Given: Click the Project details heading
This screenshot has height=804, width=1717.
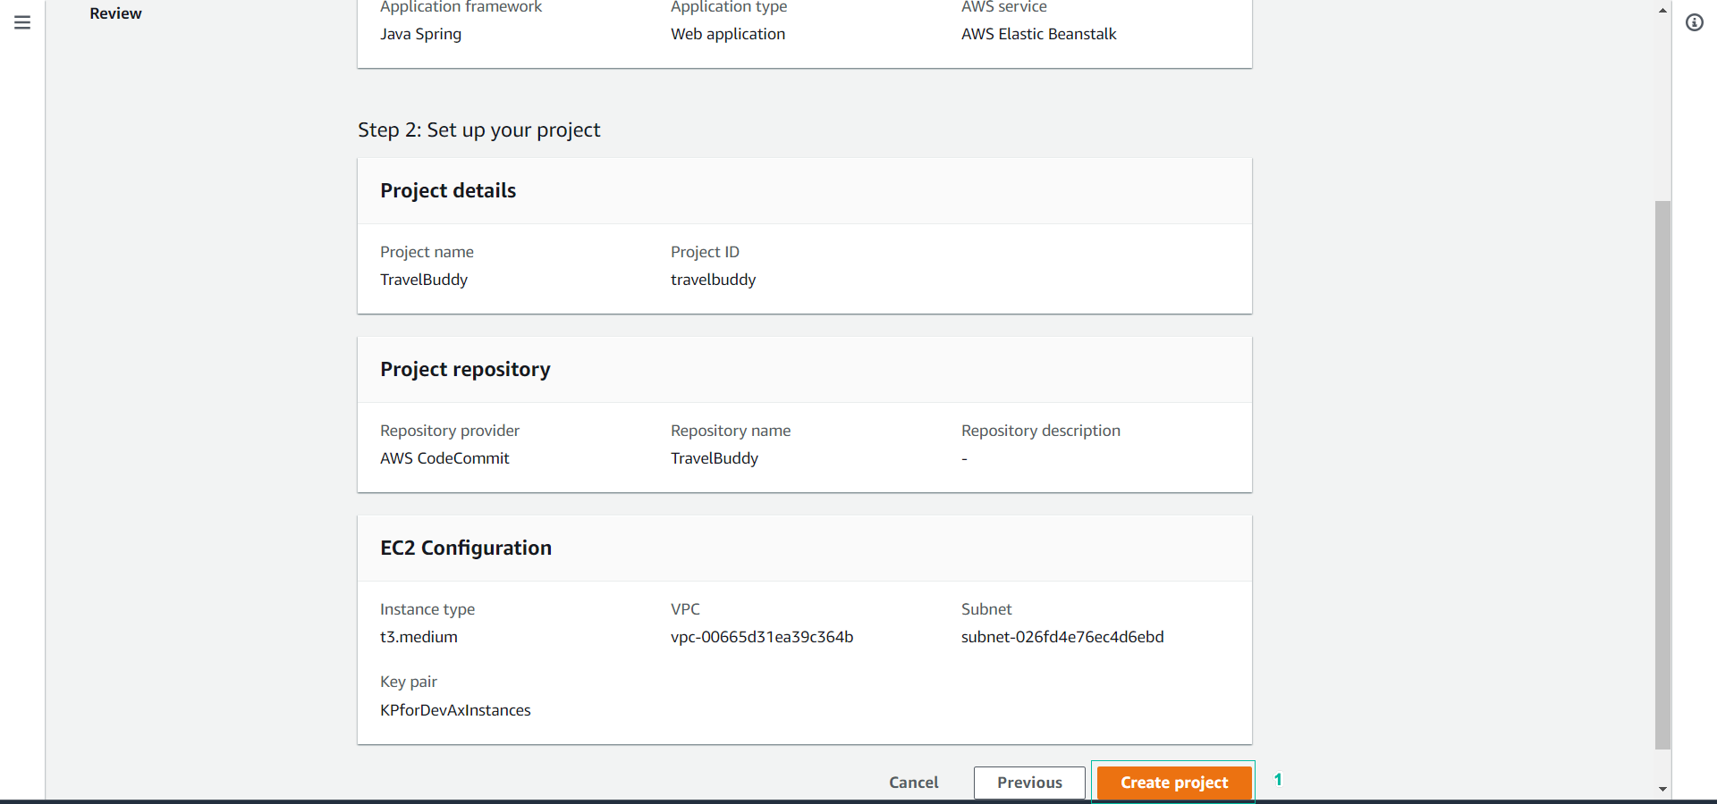Looking at the screenshot, I should (448, 190).
